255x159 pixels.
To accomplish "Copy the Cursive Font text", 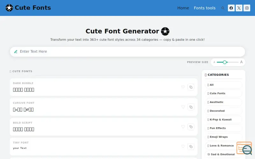I will tap(191, 107).
